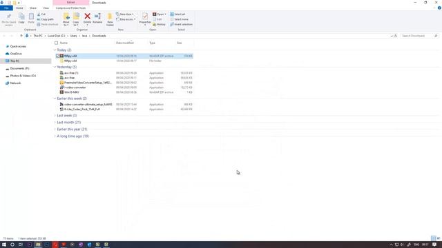The image size is (442, 248).
Task: Click Select all in the ribbon
Action: [177, 14]
